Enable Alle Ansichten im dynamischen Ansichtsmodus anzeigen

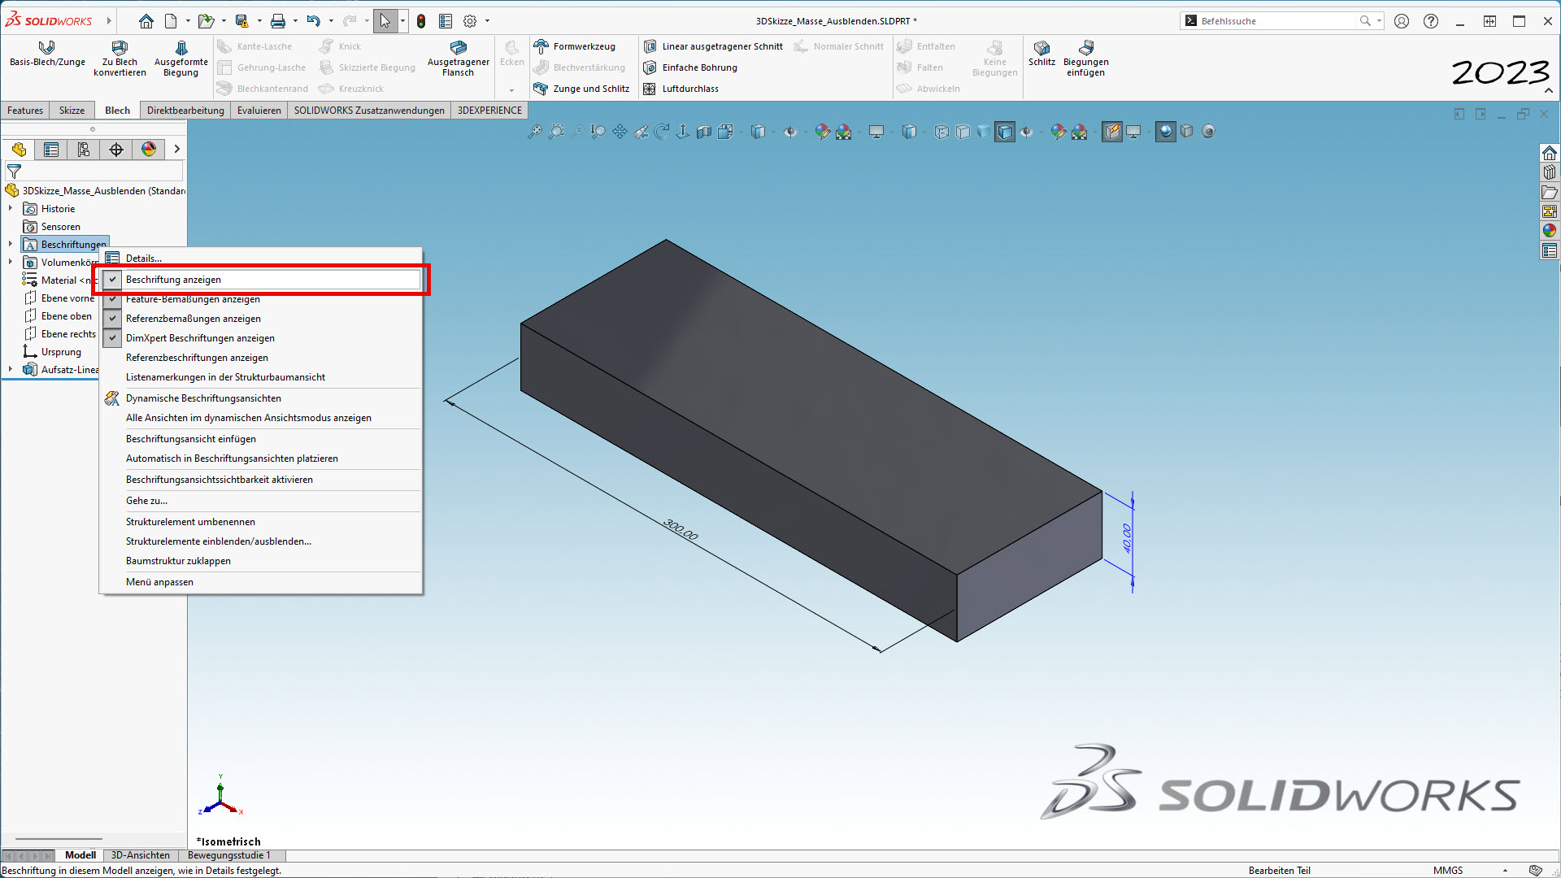click(x=261, y=418)
